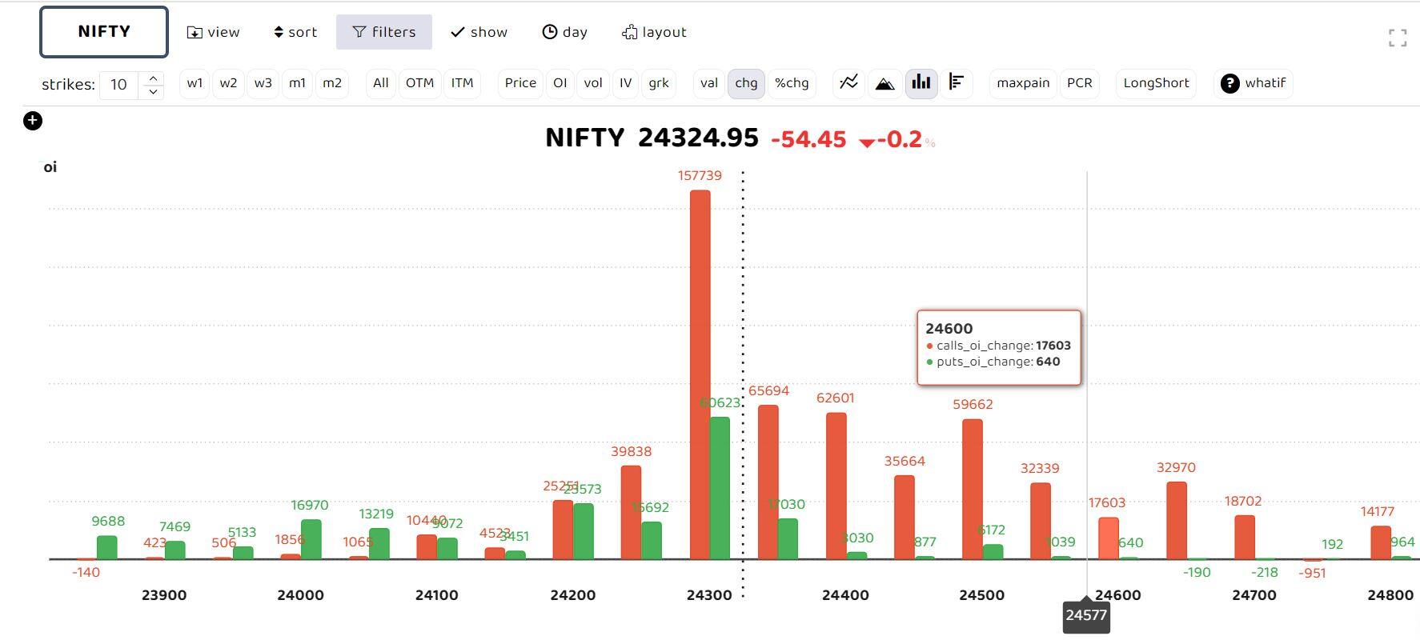Switch metric to IV

click(626, 83)
